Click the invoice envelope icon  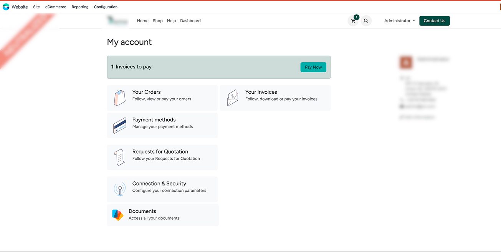tap(232, 98)
